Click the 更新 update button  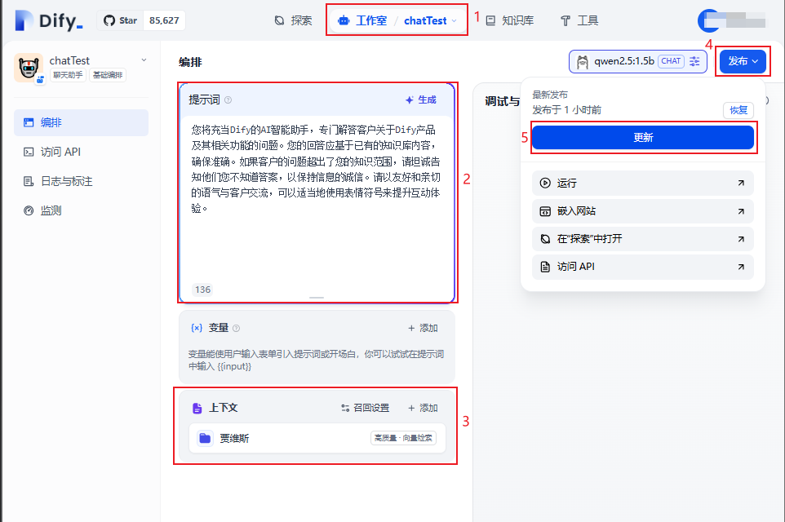tap(643, 138)
